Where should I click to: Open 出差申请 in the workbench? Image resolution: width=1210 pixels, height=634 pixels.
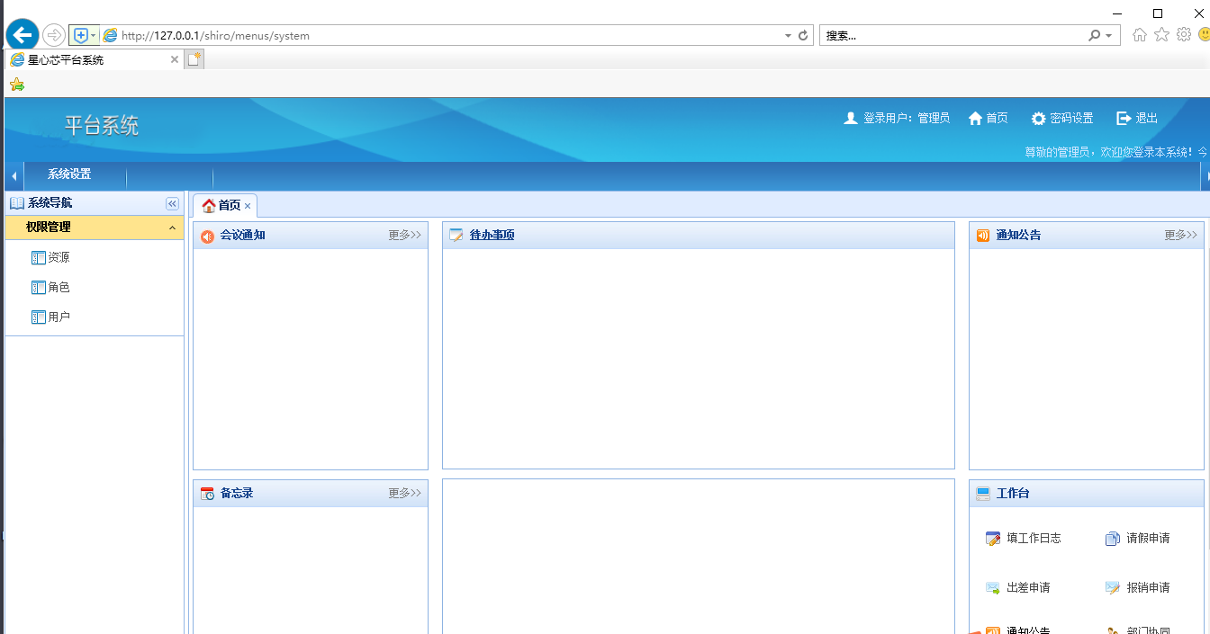click(x=993, y=588)
